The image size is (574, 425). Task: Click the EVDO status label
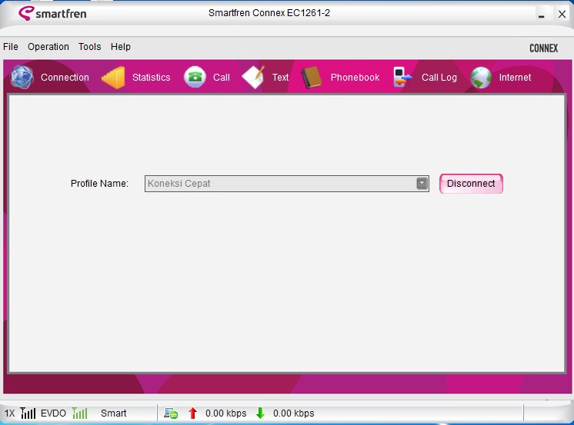click(x=53, y=413)
